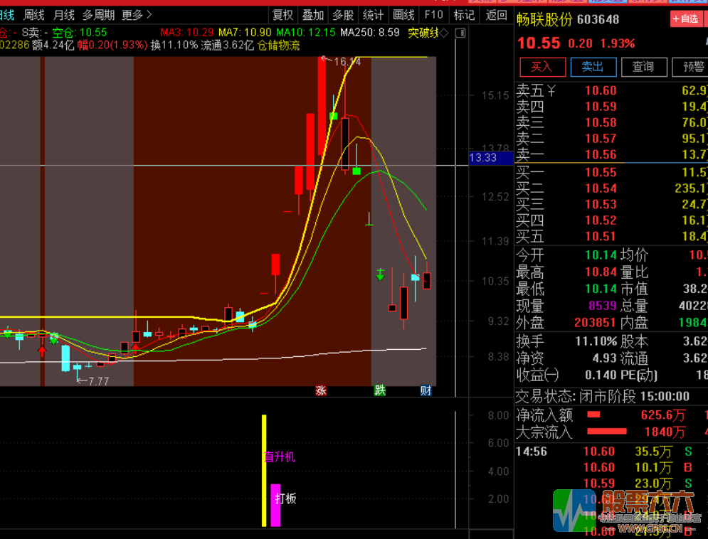
Task: Select the 卖一 price 10.56
Action: (601, 155)
